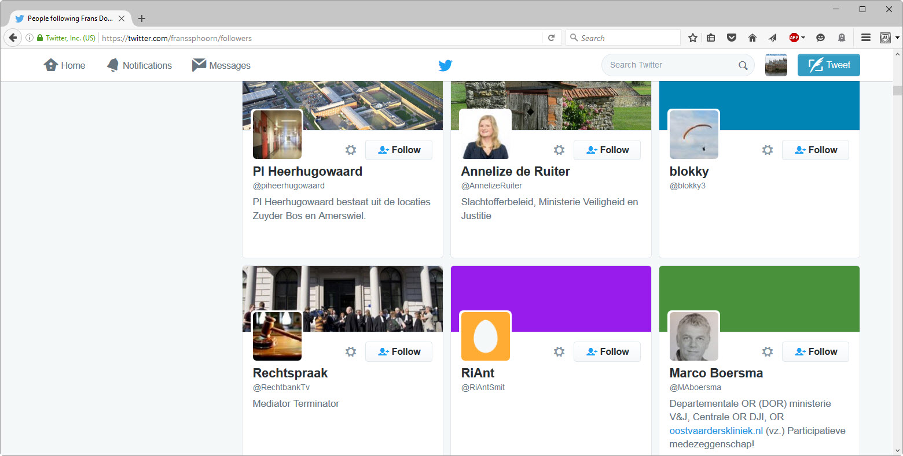Focus the Firefox Search box

(623, 38)
